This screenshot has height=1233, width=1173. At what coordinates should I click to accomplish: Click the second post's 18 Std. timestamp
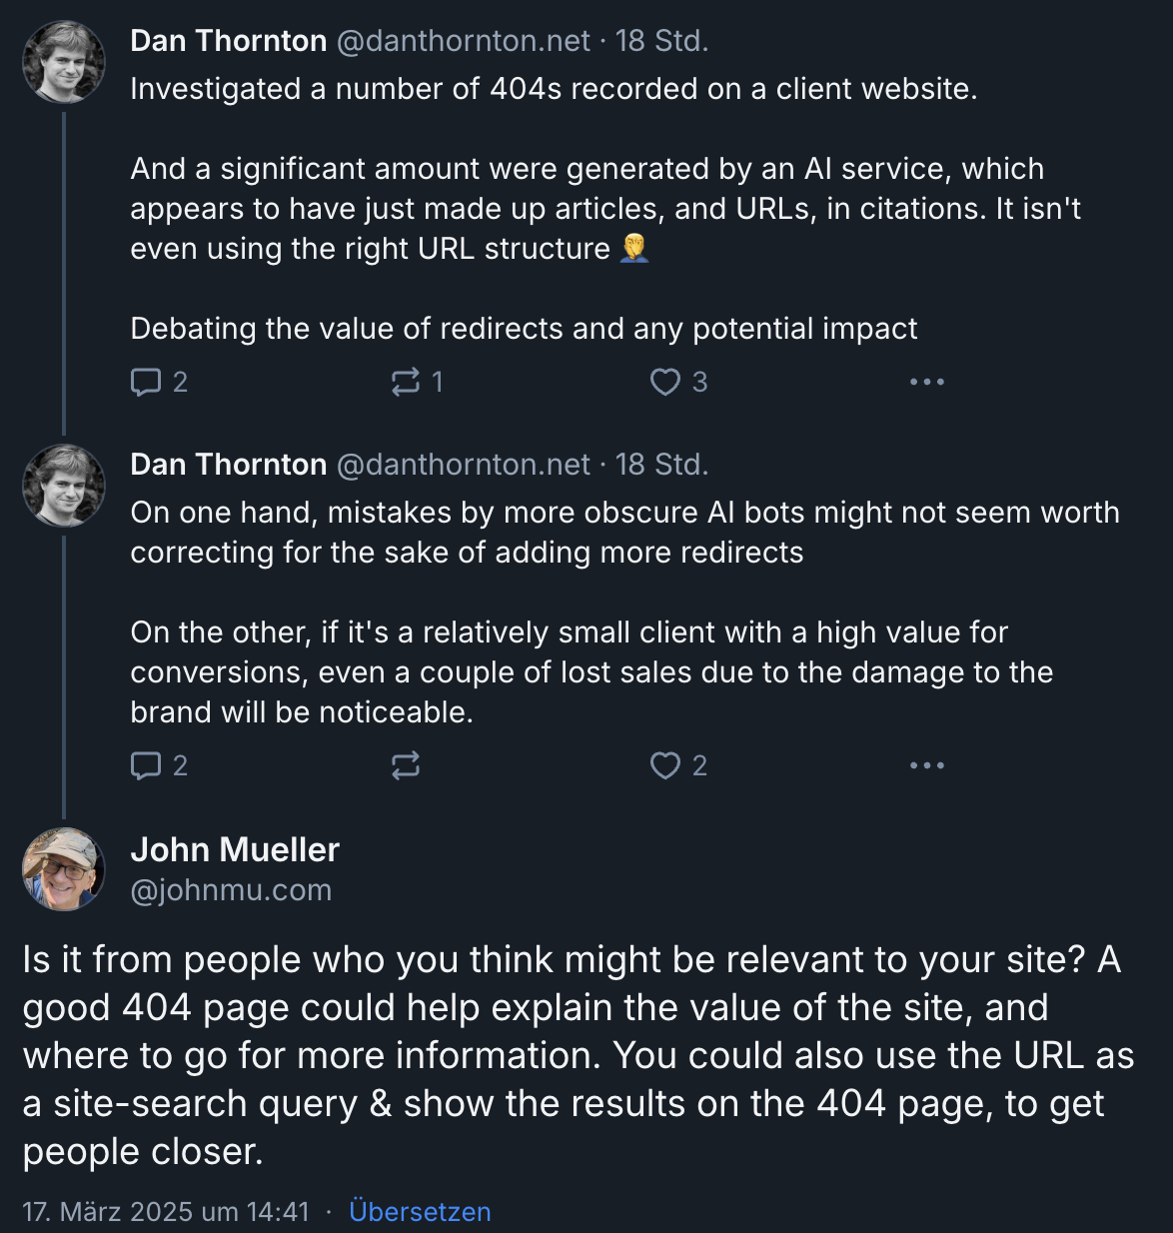661,465
